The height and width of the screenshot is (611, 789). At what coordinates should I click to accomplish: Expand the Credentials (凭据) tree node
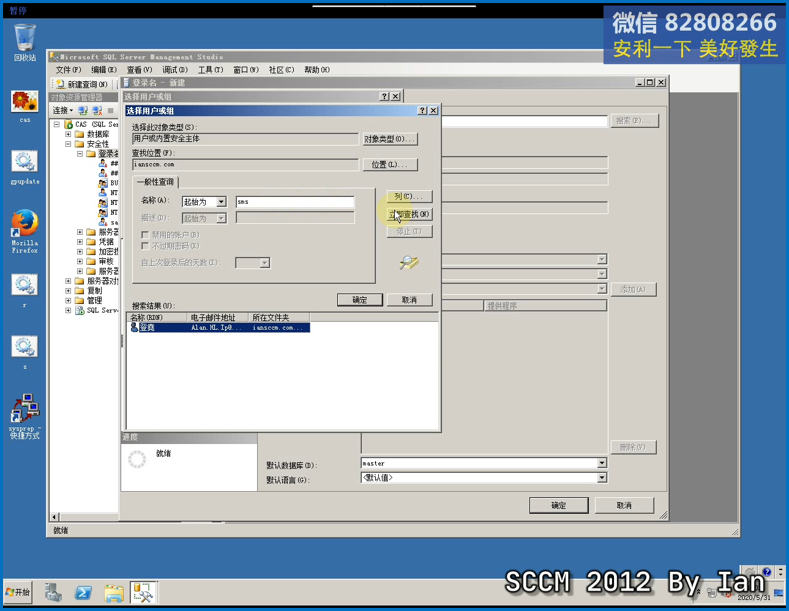(80, 242)
